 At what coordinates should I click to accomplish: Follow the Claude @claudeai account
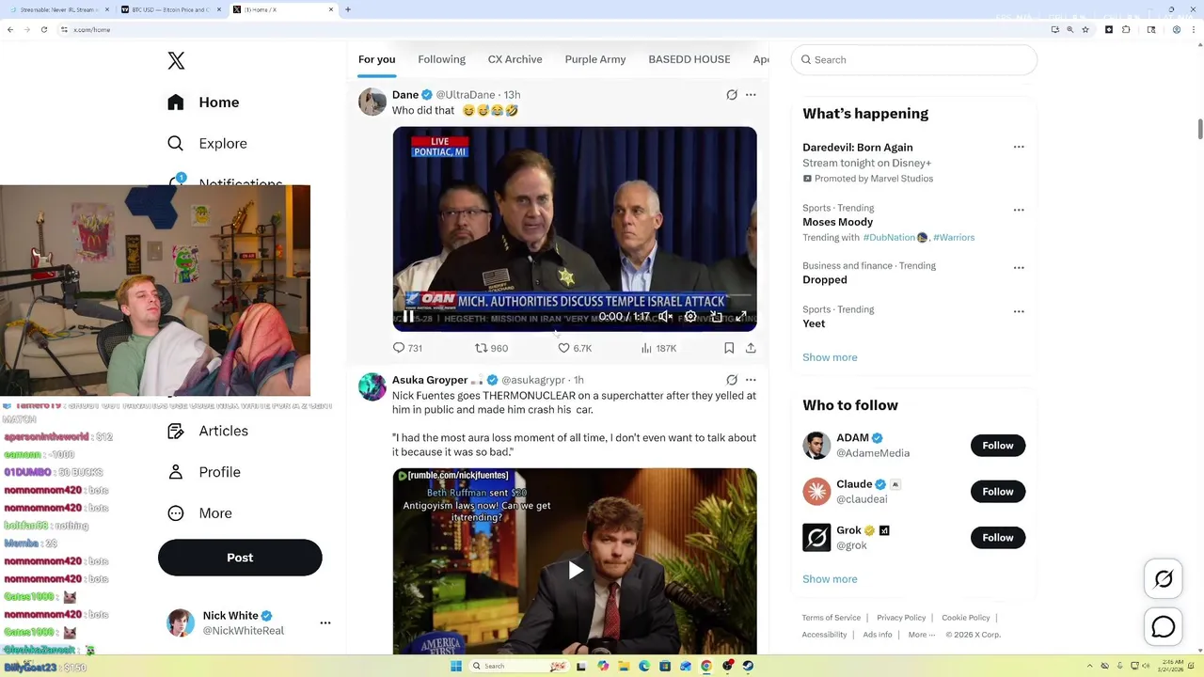tap(998, 492)
